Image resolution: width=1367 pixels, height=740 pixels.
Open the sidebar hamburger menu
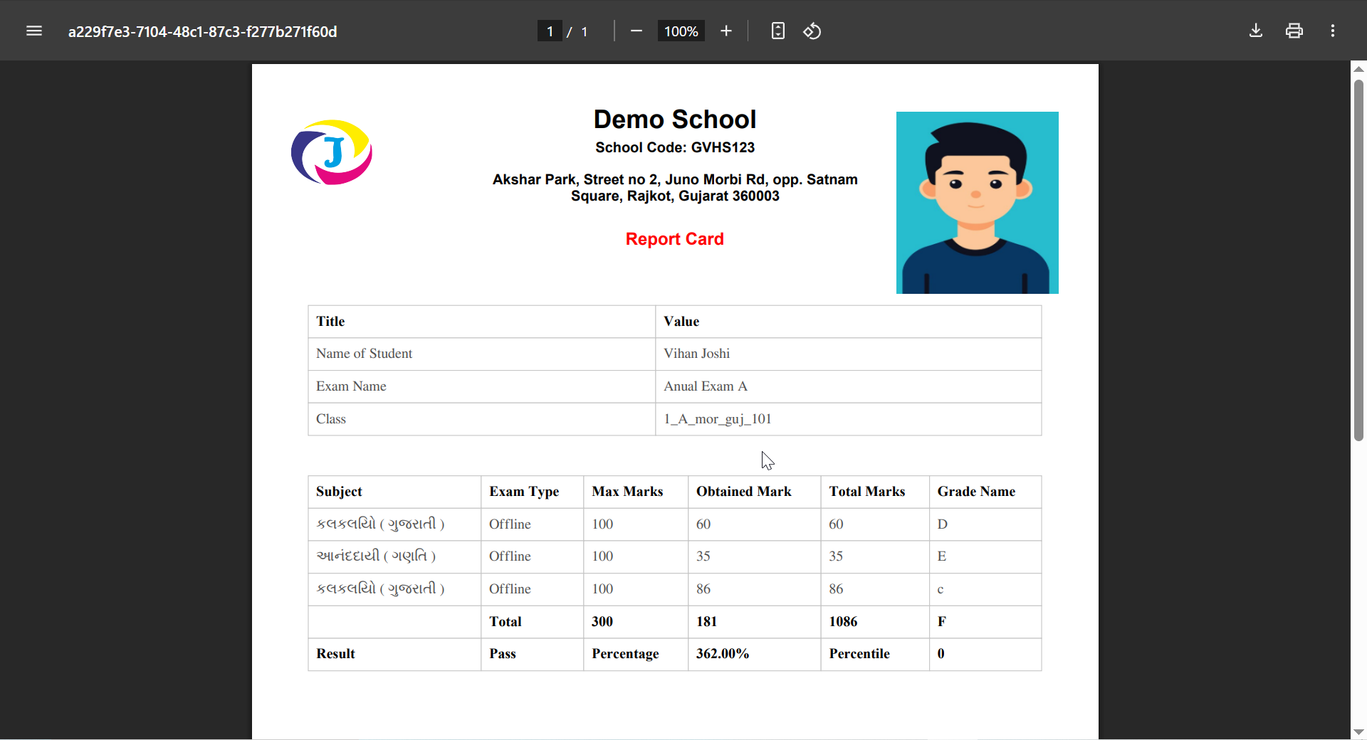click(x=34, y=31)
